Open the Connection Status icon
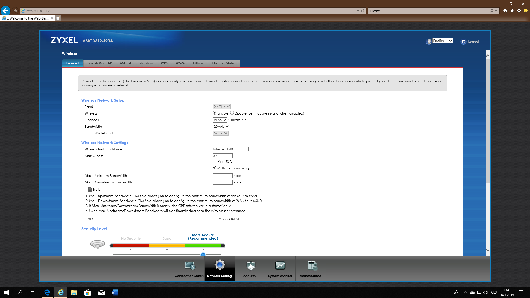Image resolution: width=530 pixels, height=298 pixels. pyautogui.click(x=190, y=266)
